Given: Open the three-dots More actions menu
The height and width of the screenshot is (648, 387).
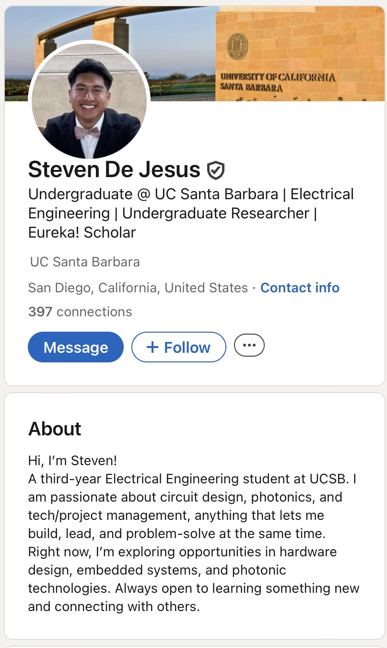Looking at the screenshot, I should pos(249,345).
